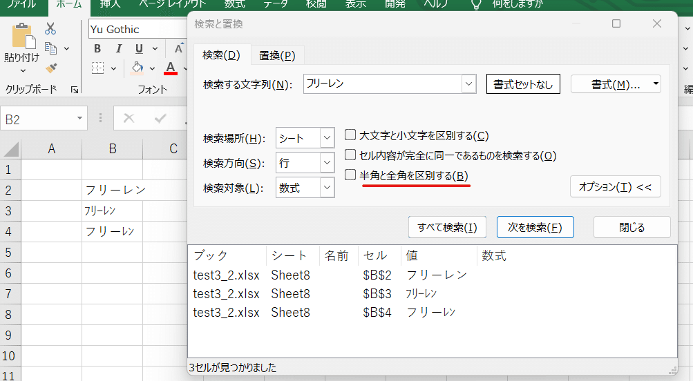Open the 校閲 ribbon tab
Image resolution: width=693 pixels, height=381 pixels.
316,4
